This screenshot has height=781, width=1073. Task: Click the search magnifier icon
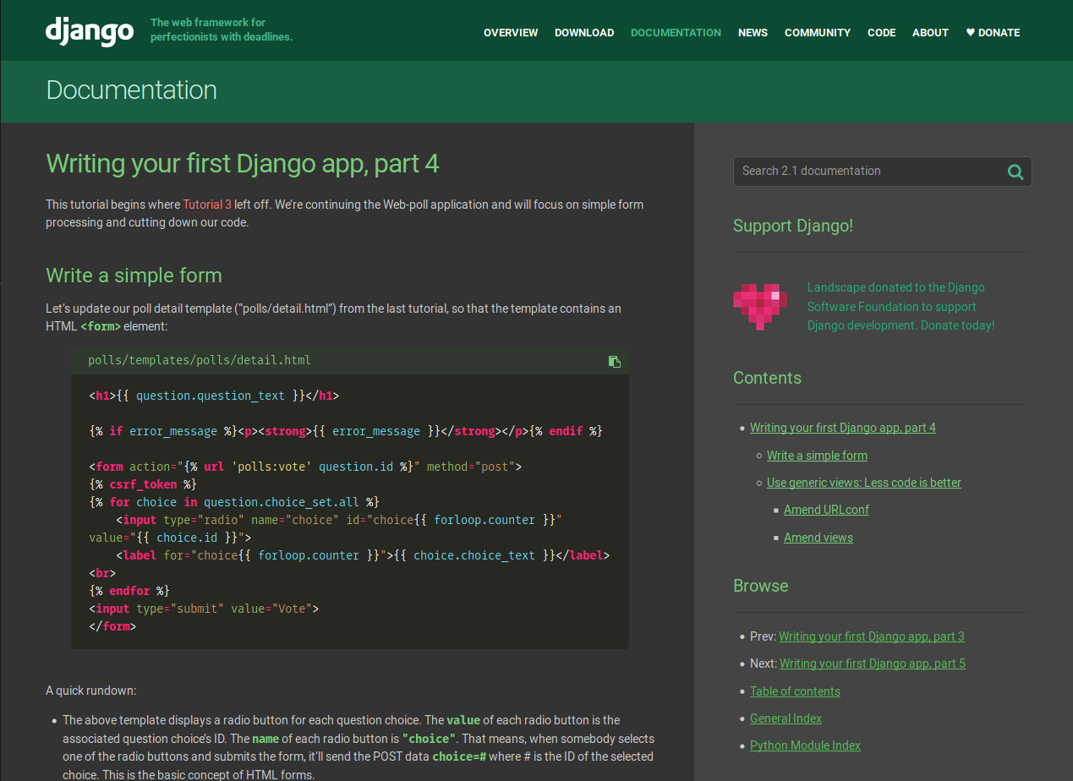pos(1016,172)
